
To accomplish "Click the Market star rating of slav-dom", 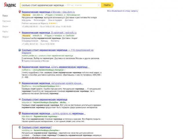I will 53,23.
